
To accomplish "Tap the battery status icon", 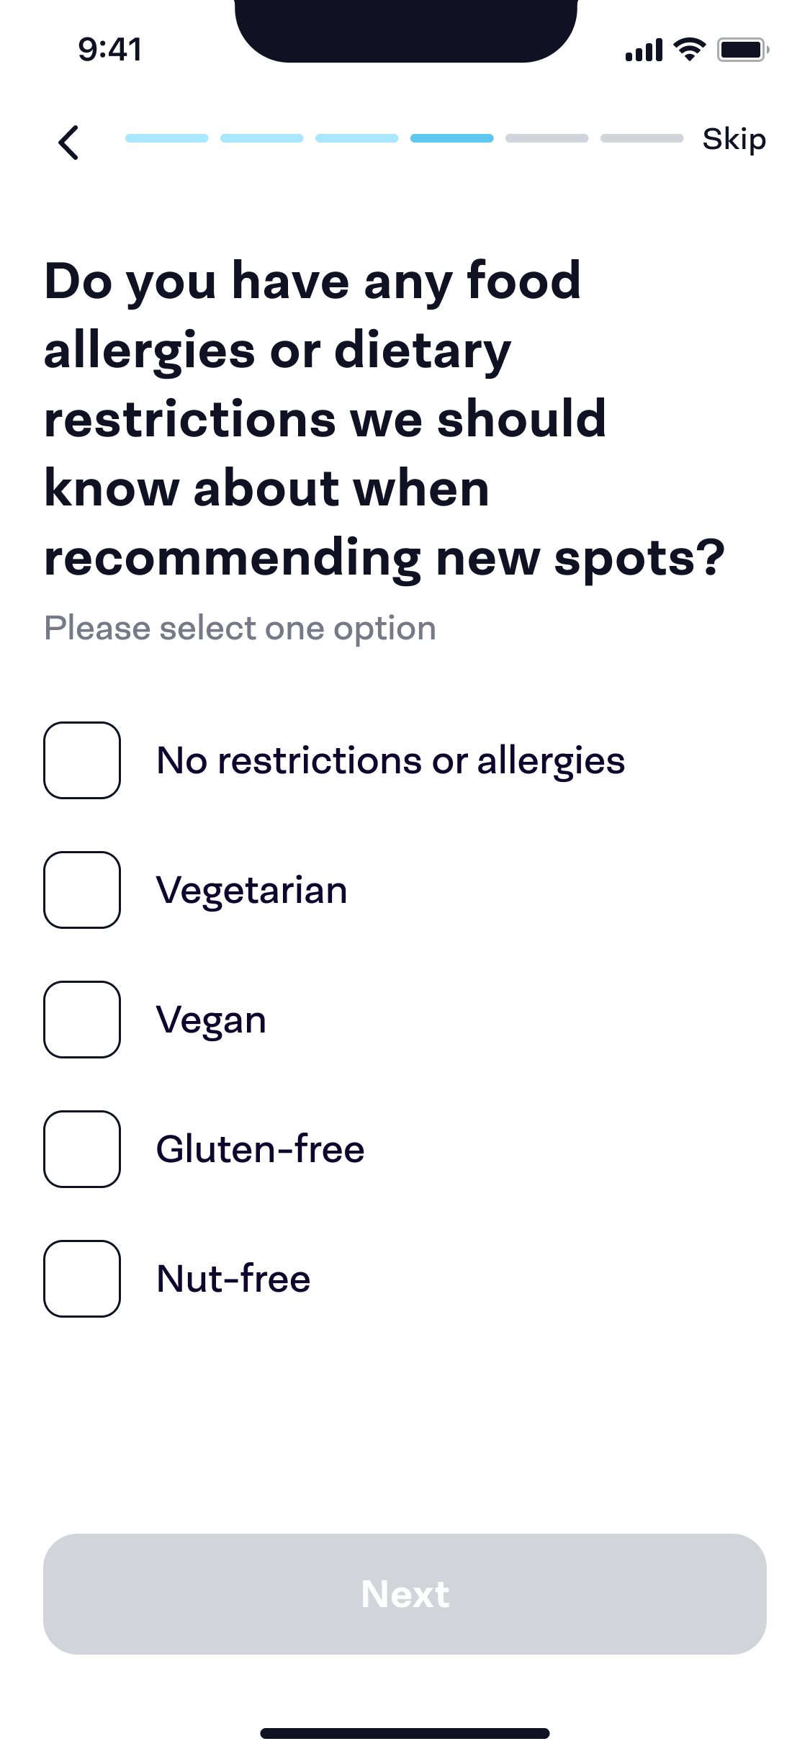I will point(742,50).
